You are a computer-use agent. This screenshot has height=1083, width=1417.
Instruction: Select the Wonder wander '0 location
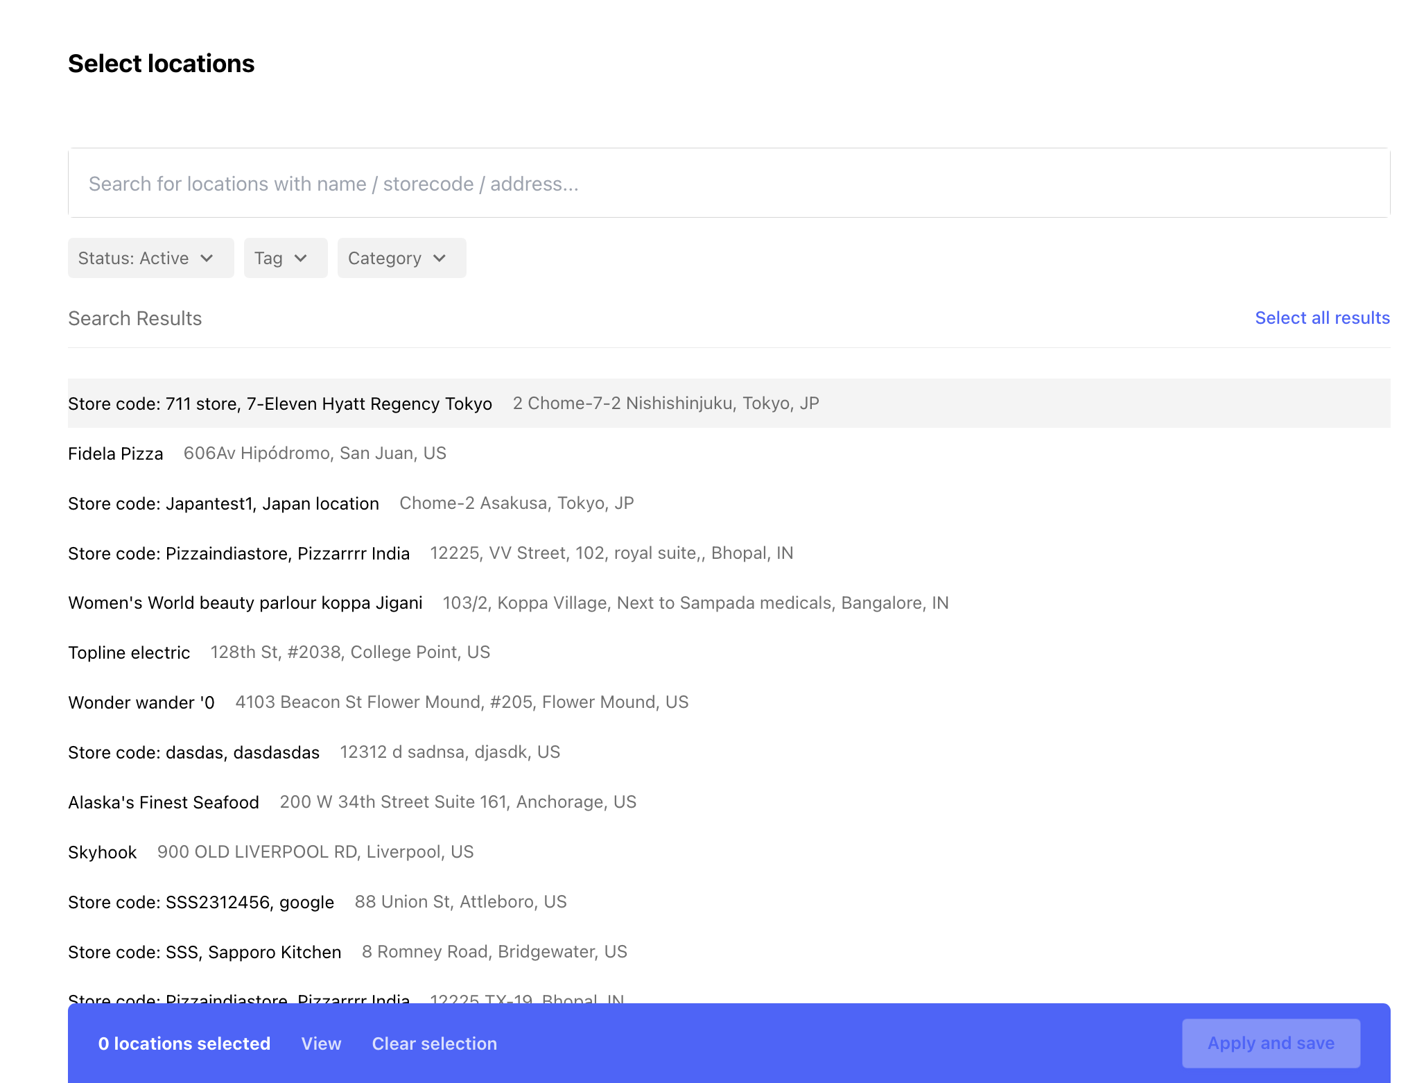(x=729, y=702)
